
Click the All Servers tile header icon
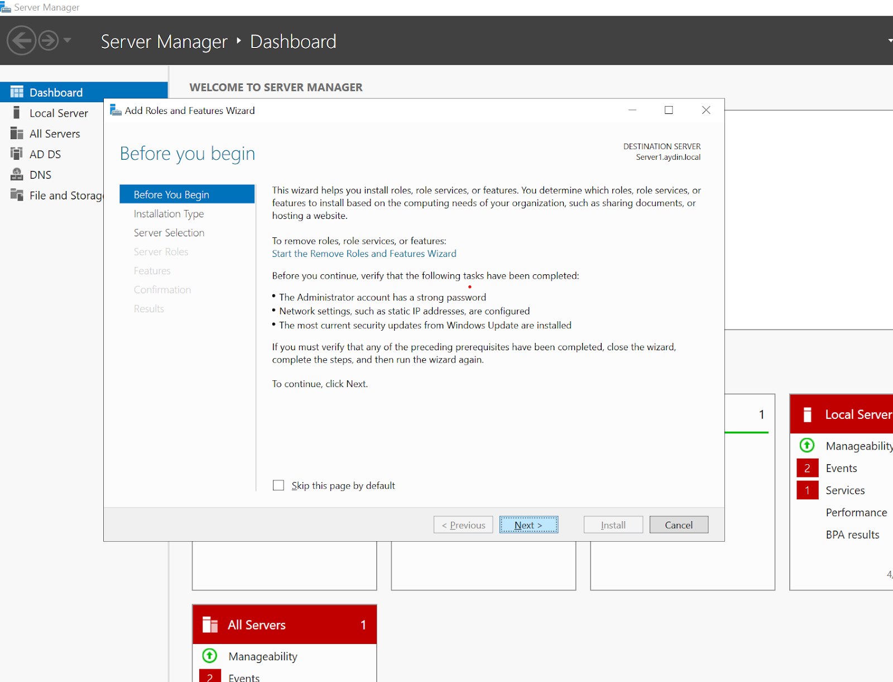click(x=210, y=624)
